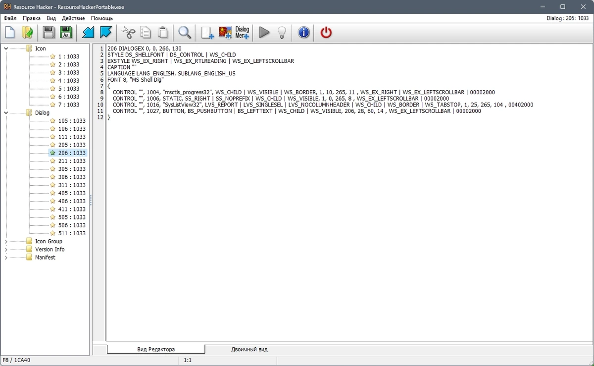594x366 pixels.
Task: Expand the Icon Group folder
Action: pos(6,242)
